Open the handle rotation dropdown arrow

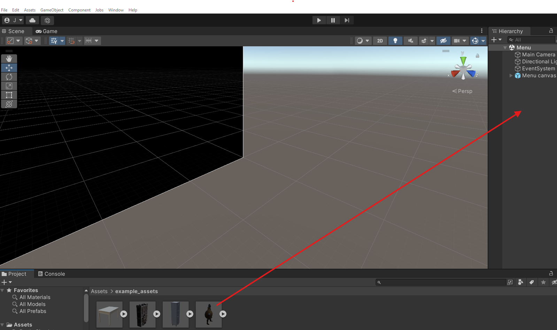pos(37,41)
